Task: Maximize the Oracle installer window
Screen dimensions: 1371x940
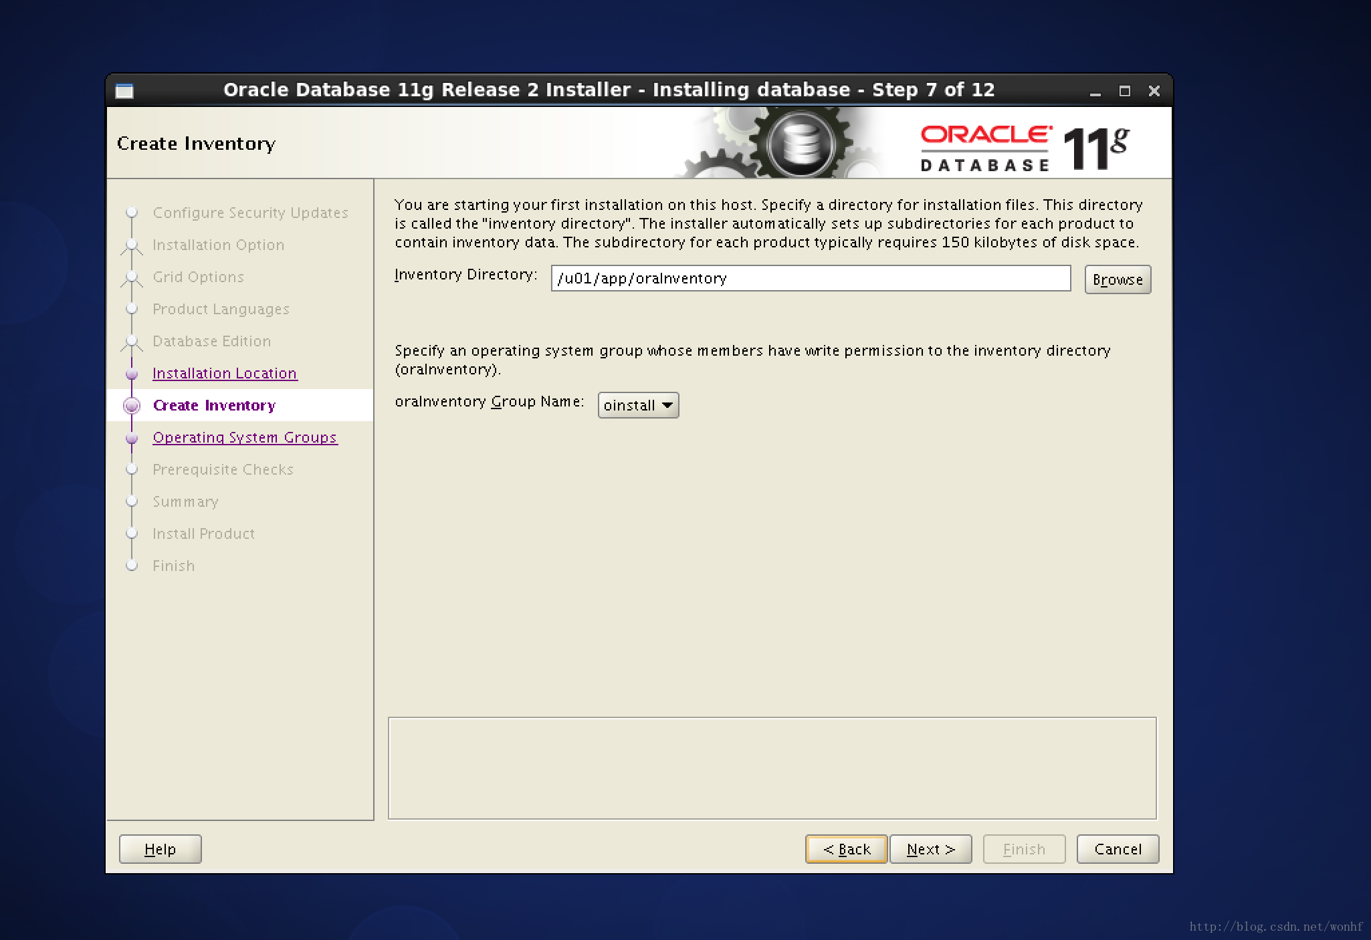Action: tap(1125, 91)
